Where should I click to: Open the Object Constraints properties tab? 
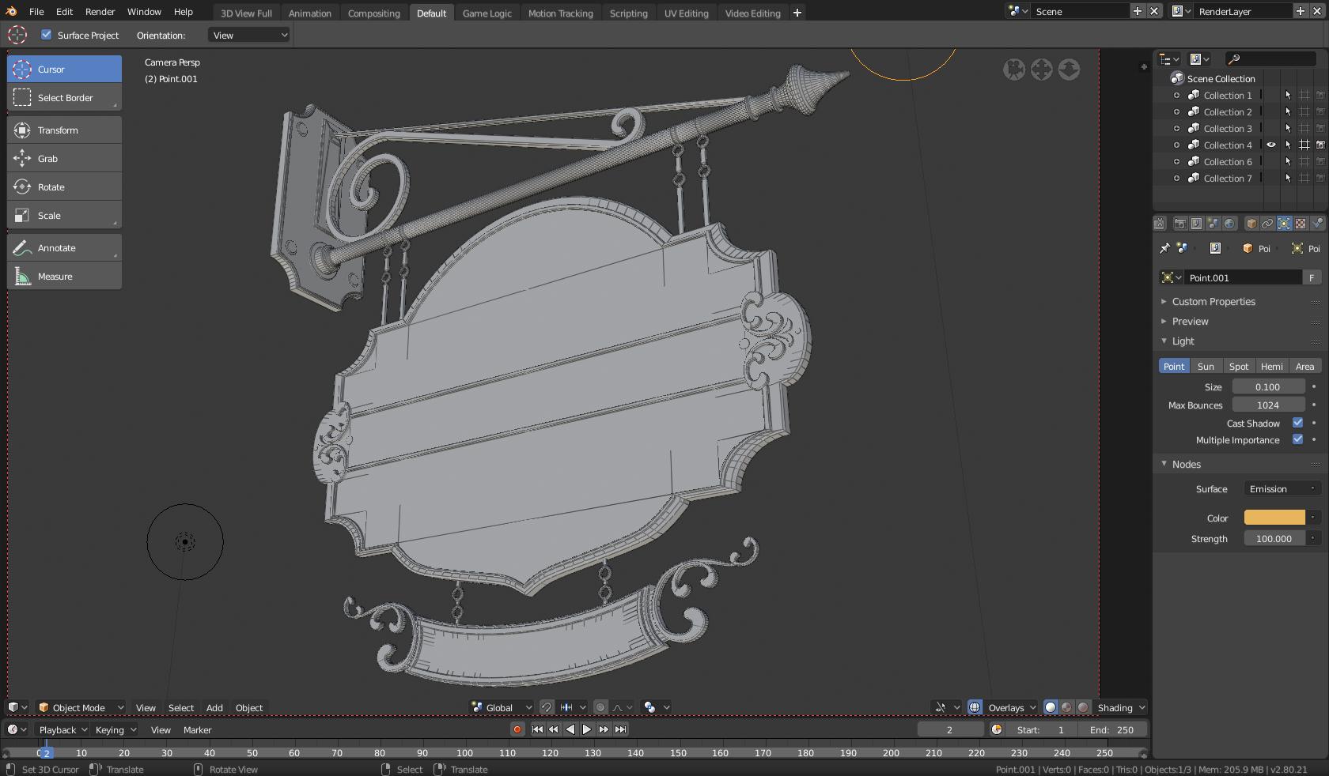click(x=1267, y=224)
